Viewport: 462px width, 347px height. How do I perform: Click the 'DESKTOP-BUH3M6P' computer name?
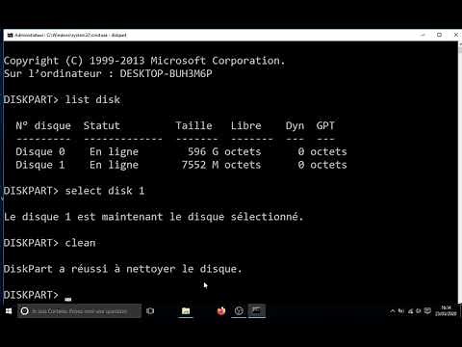(167, 73)
